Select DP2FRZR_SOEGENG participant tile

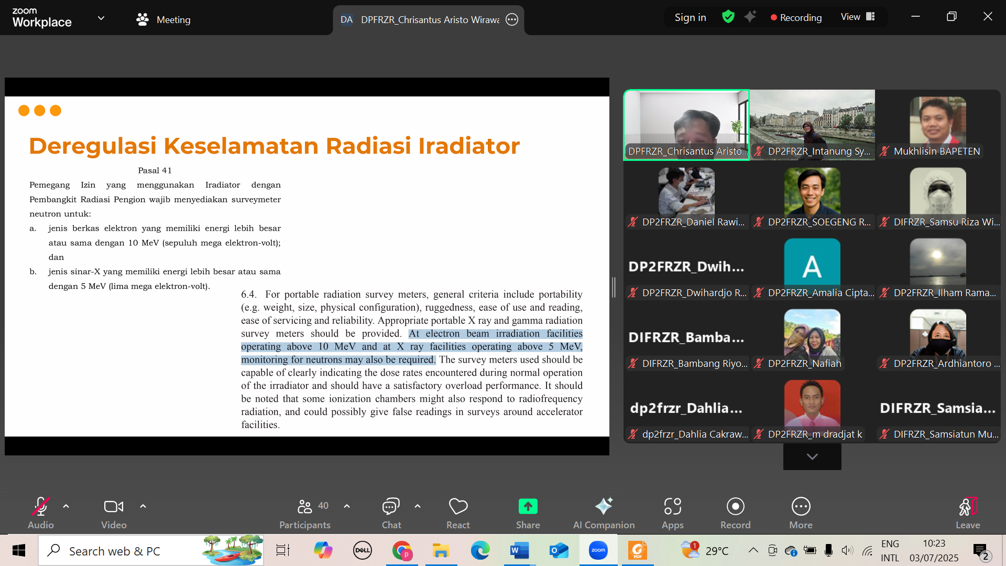coord(812,195)
